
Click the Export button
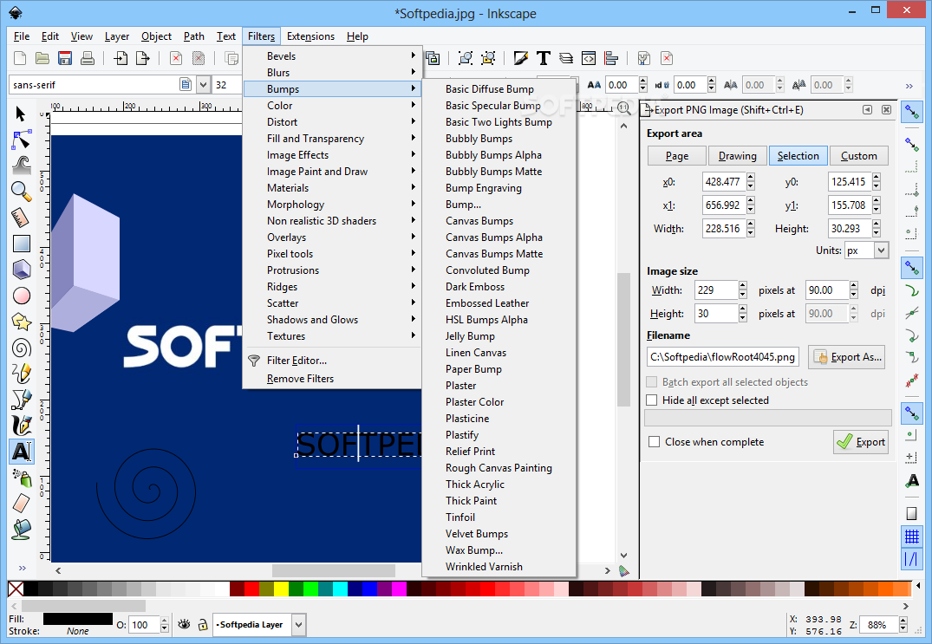pos(861,441)
